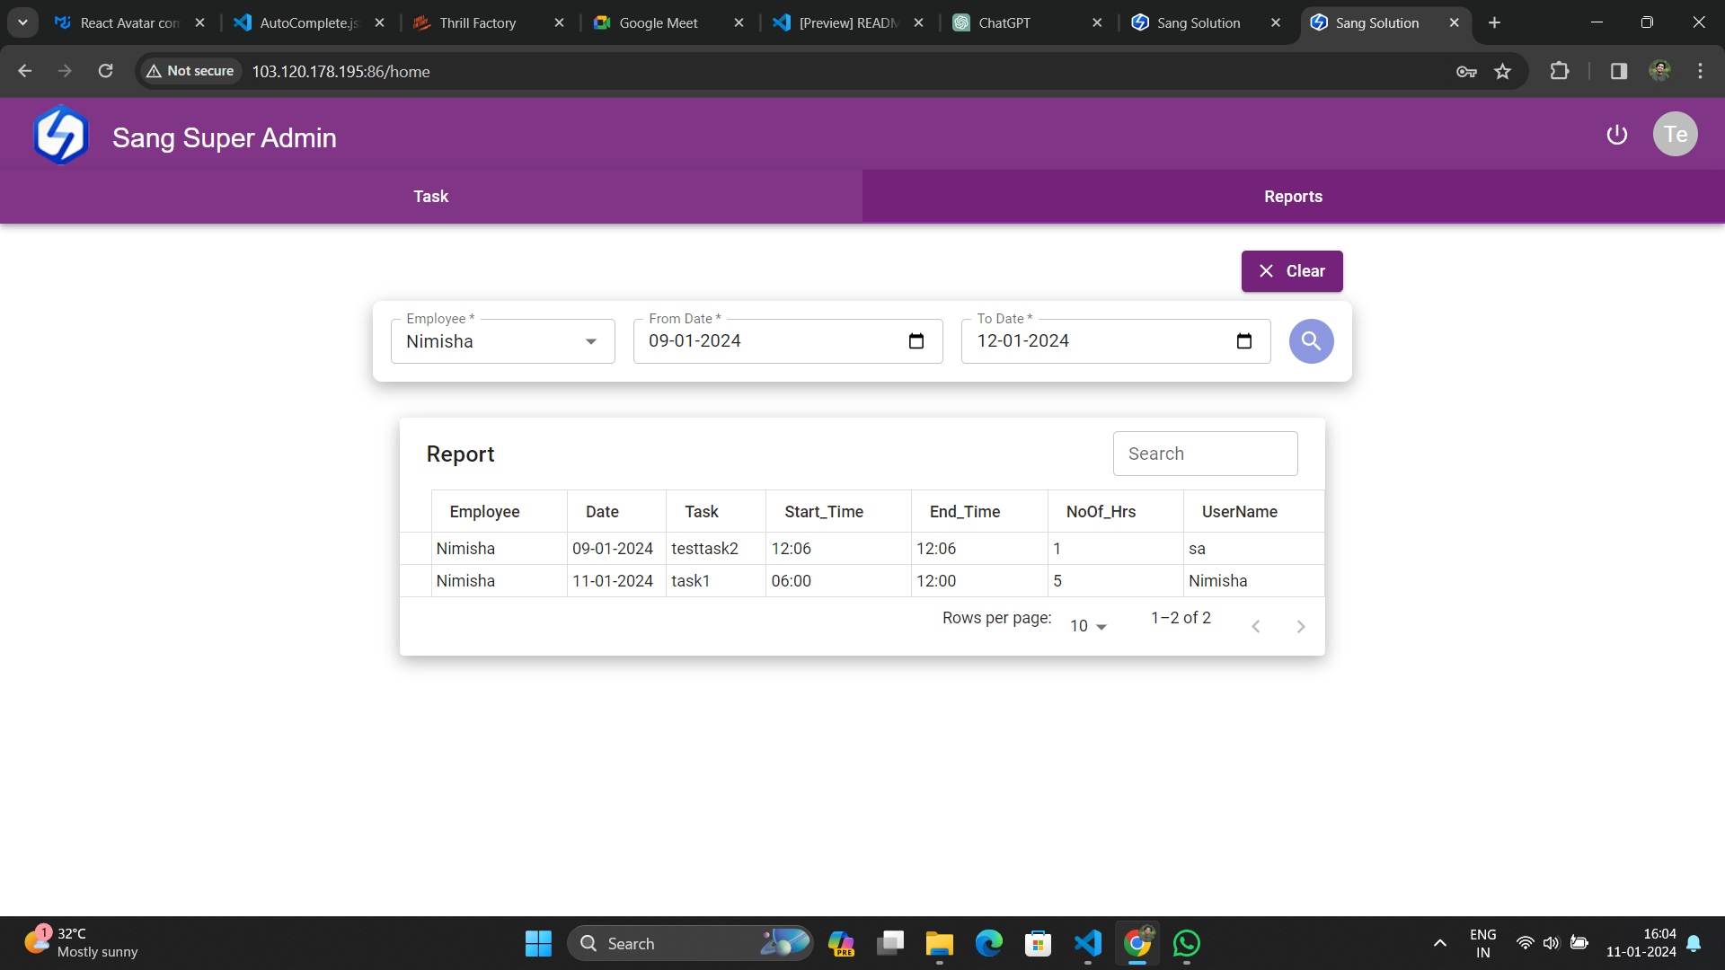
Task: Bookmark page with star icon
Action: (x=1502, y=72)
